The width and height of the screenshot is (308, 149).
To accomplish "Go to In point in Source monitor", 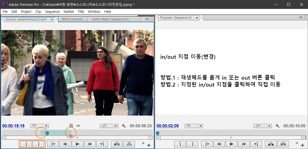I will pyautogui.click(x=53, y=144).
